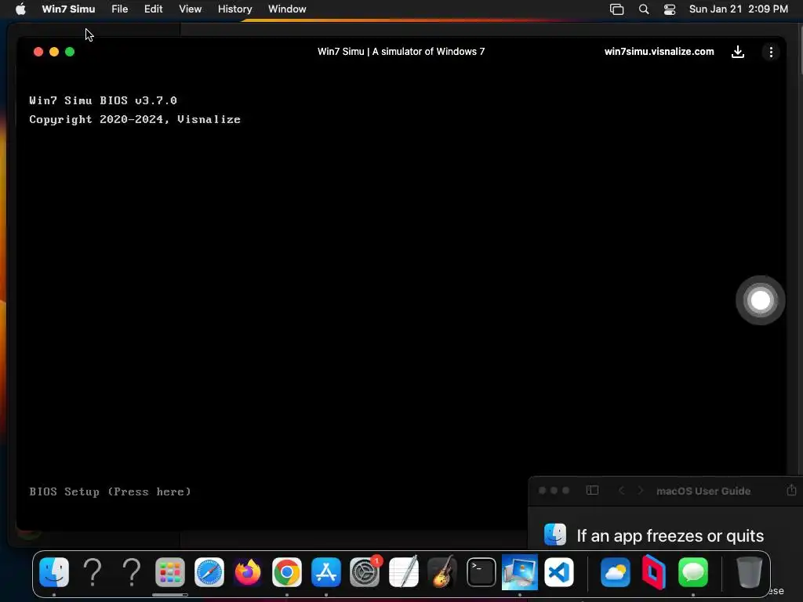Viewport: 803px width, 602px height.
Task: Open TextEdit from the Dock
Action: click(404, 571)
